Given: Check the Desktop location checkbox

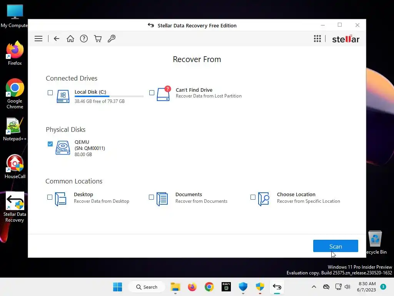Looking at the screenshot, I should pyautogui.click(x=50, y=197).
